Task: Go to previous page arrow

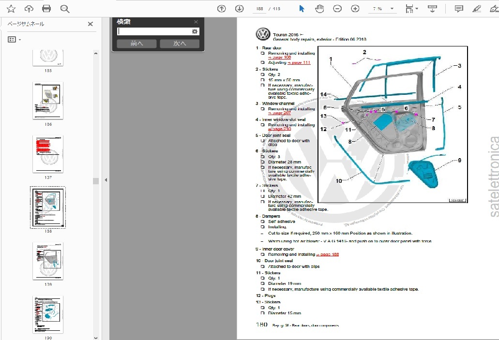Action: tap(222, 9)
